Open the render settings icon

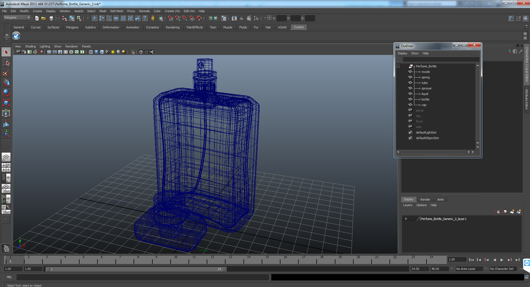(256, 18)
